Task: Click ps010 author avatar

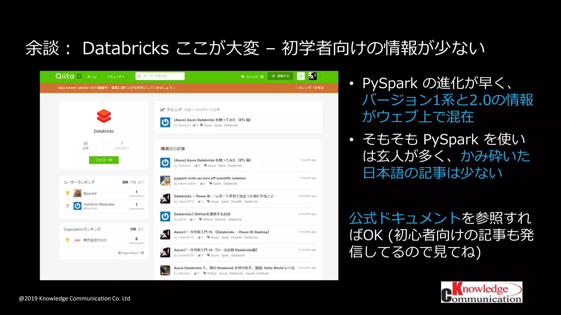Action: tap(165, 216)
